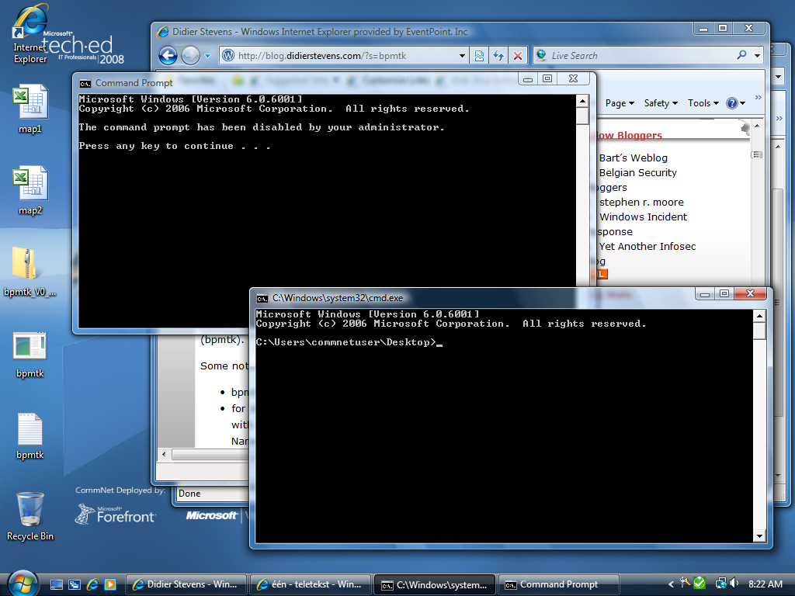Click the Internet Explorer Back arrow button
795x596 pixels.
point(168,56)
